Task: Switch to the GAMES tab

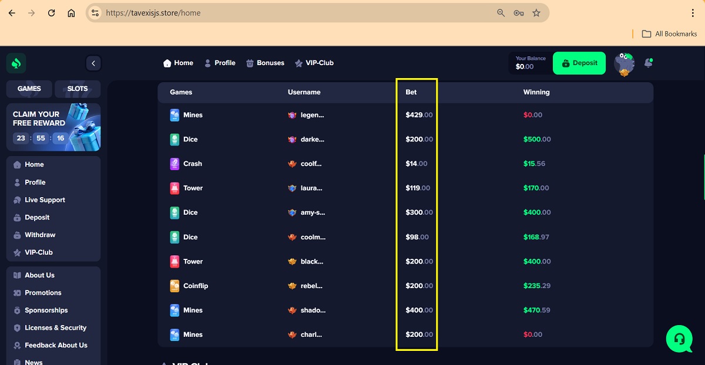Action: tap(29, 89)
